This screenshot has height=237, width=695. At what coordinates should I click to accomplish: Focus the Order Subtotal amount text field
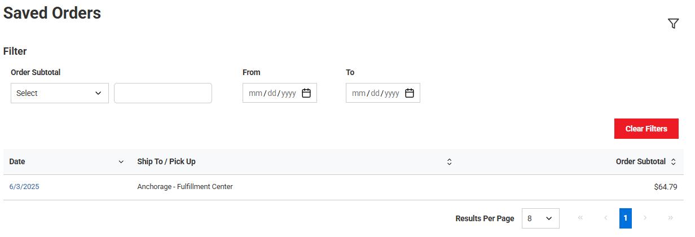(163, 93)
